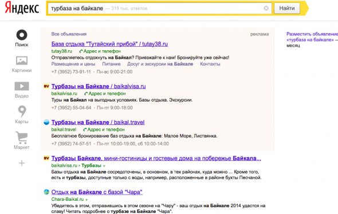Click the globe favicon of Chara-Baikal result
Image resolution: width=338 pixels, height=214 pixels.
(46, 192)
